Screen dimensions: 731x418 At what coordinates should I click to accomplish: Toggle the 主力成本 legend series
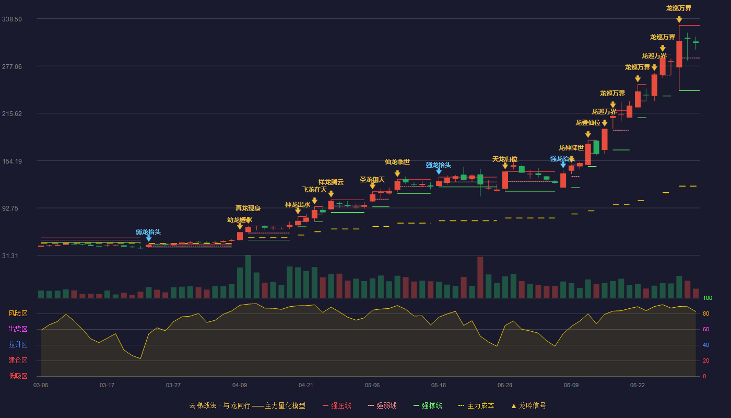click(476, 405)
